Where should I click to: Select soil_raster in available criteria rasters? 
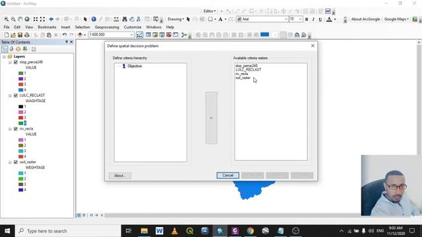click(243, 78)
